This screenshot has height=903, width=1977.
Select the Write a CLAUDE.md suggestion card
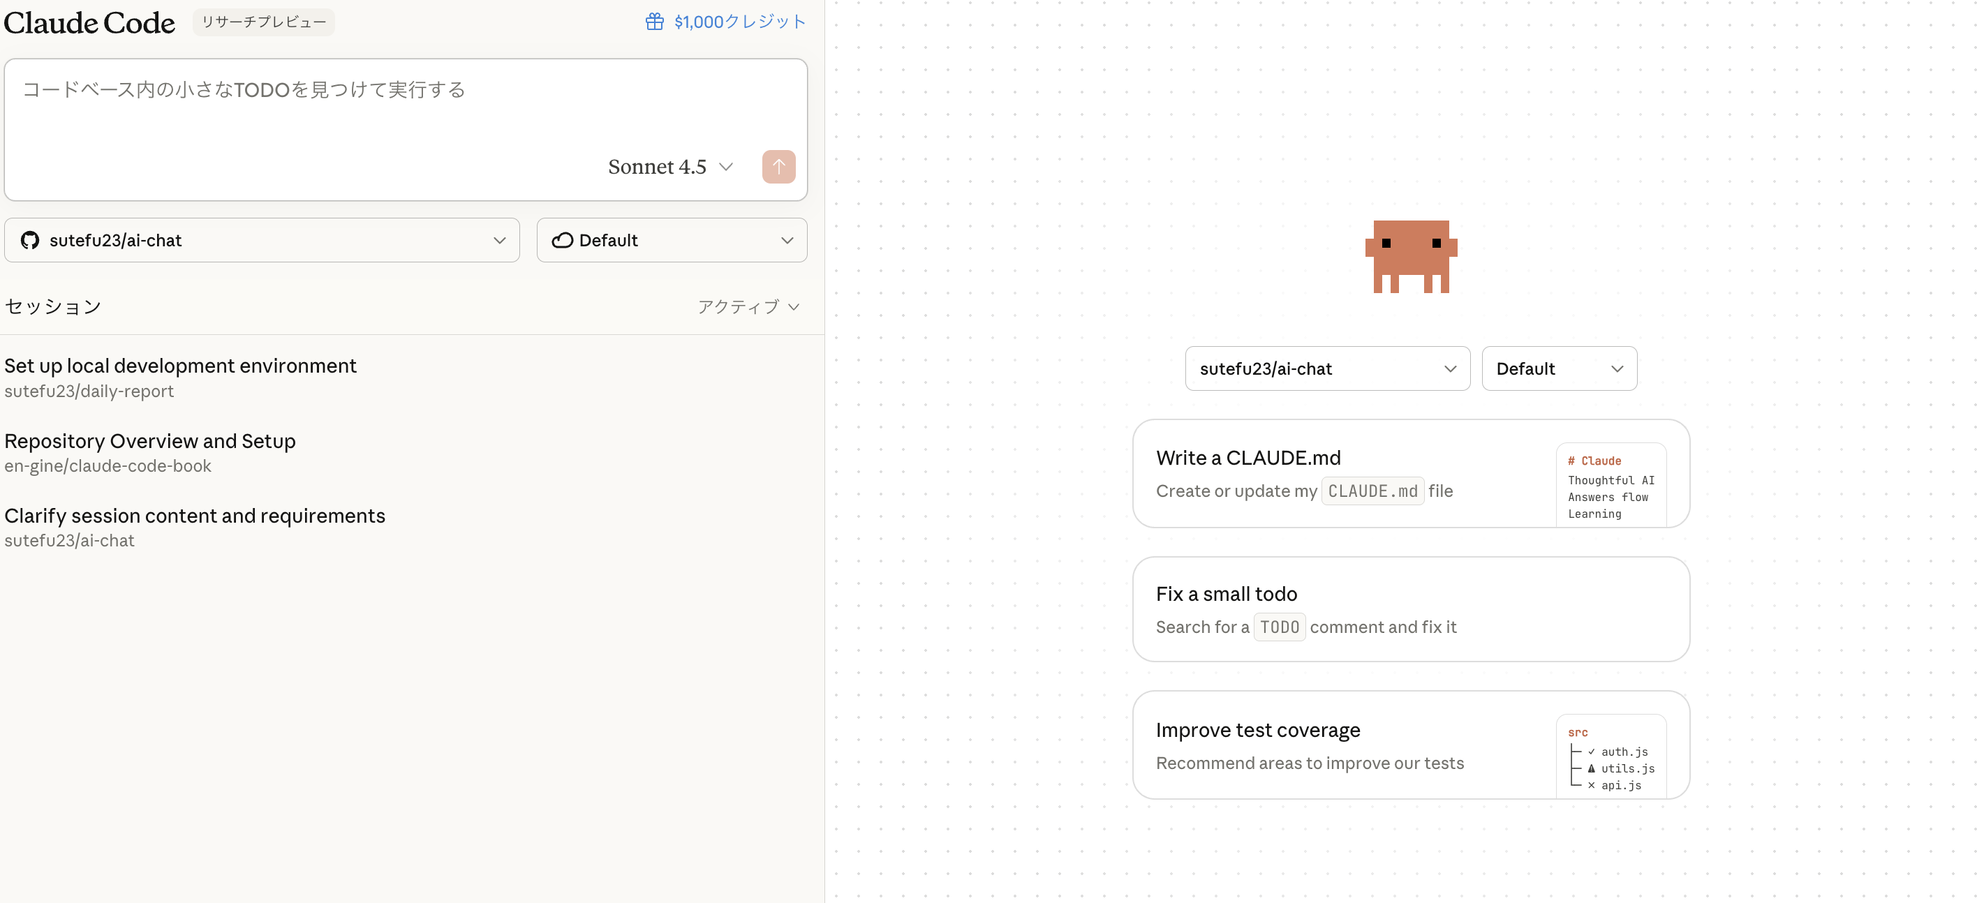(x=1305, y=473)
